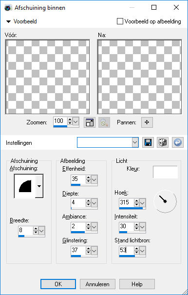
Task: Increase the Effenheid value with up arrow
Action: pyautogui.click(x=88, y=177)
